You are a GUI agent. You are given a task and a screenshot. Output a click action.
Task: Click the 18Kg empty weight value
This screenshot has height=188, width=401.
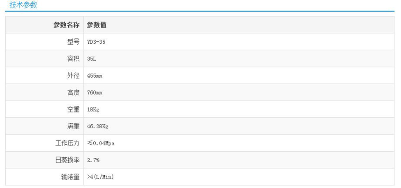pos(93,110)
